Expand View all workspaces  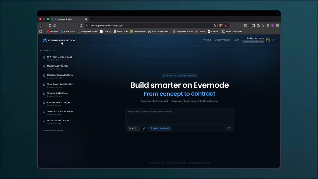(x=53, y=130)
